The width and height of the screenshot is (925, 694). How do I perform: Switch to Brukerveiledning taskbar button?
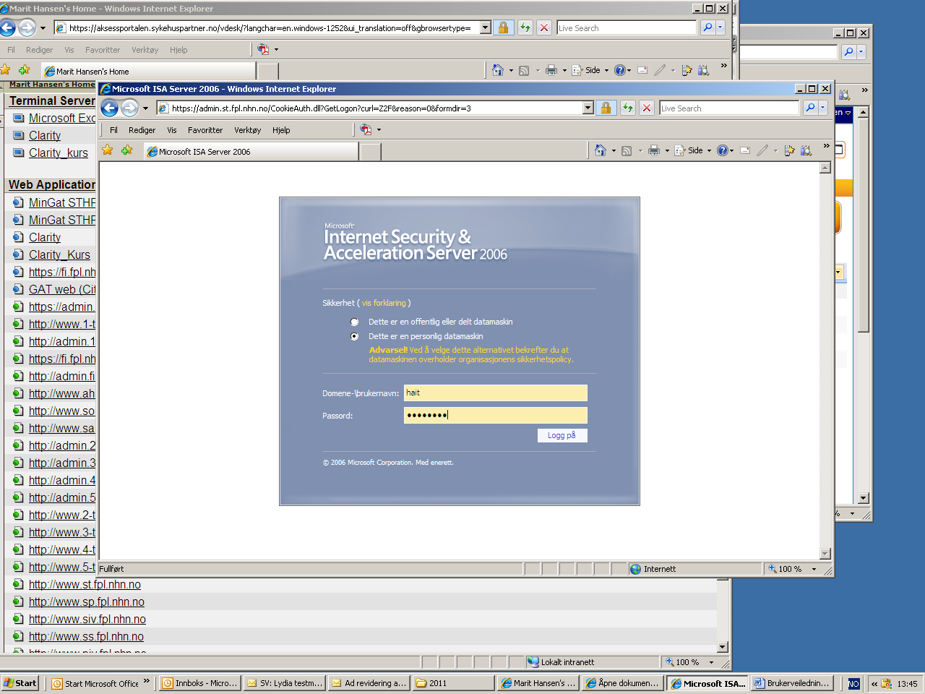[x=792, y=683]
